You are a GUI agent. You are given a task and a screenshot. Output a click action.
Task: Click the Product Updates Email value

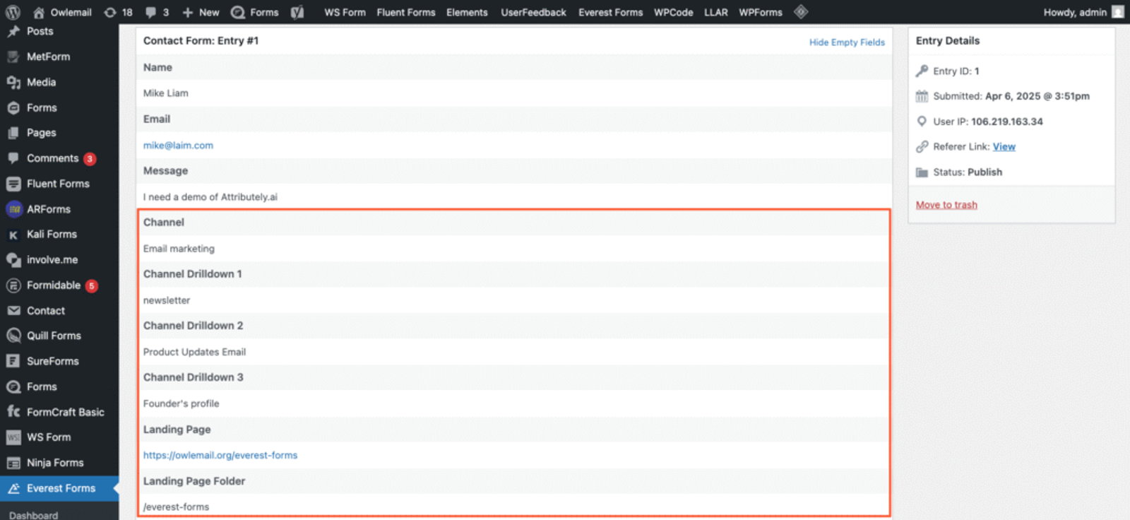click(194, 352)
